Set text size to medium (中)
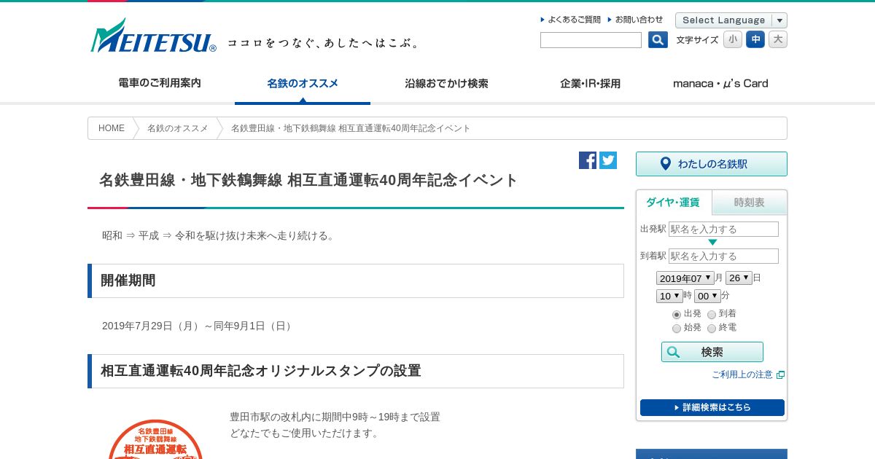The width and height of the screenshot is (875, 459). (755, 39)
